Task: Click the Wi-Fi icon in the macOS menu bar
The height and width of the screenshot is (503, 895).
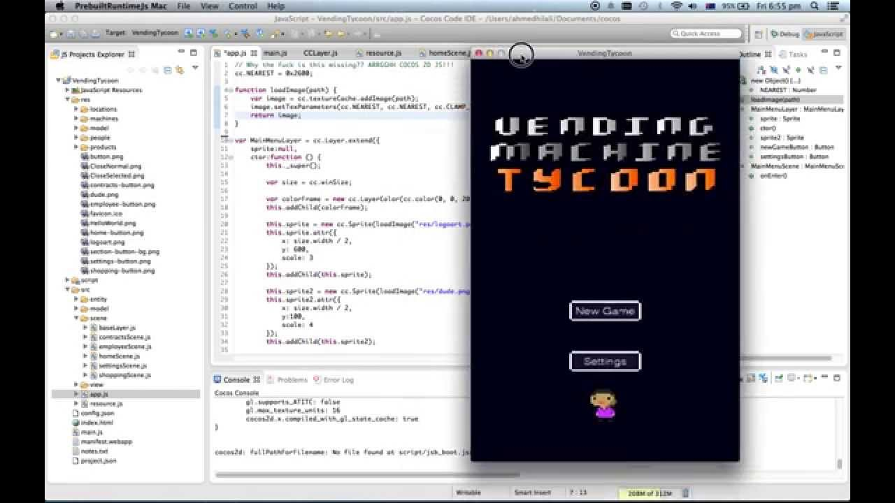Action: click(676, 6)
